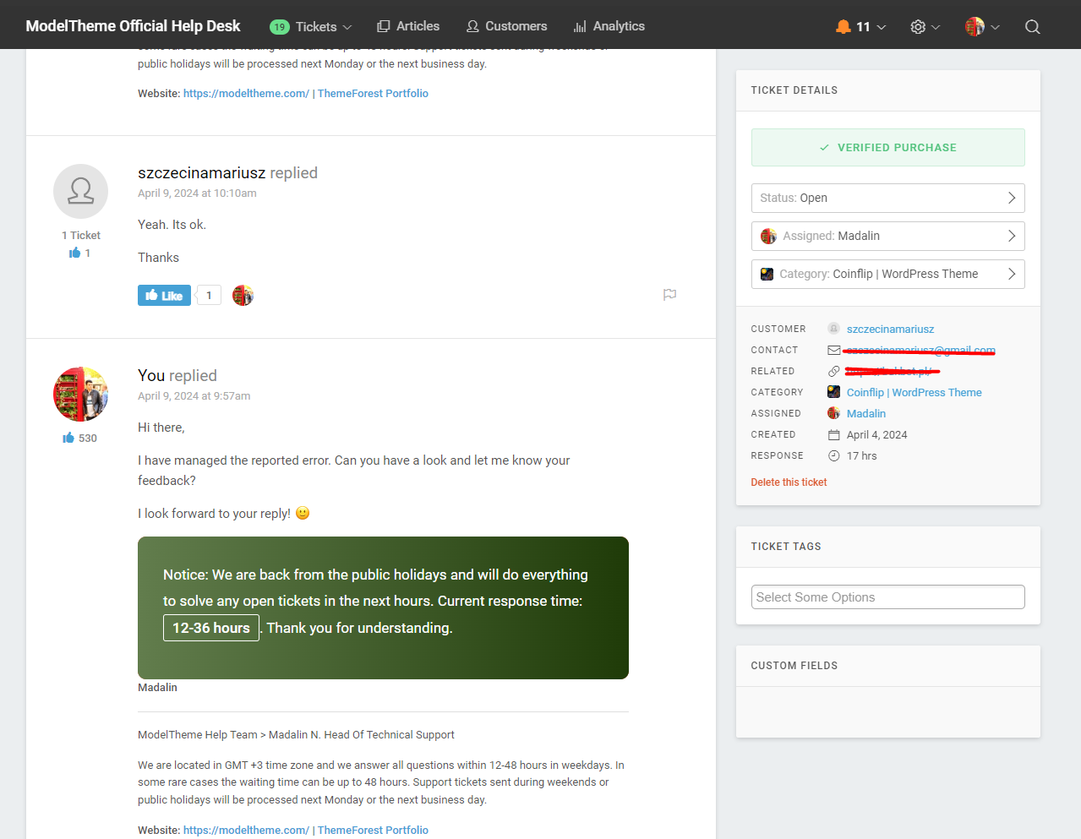
Task: Click the Select Some Options tags field
Action: [887, 597]
